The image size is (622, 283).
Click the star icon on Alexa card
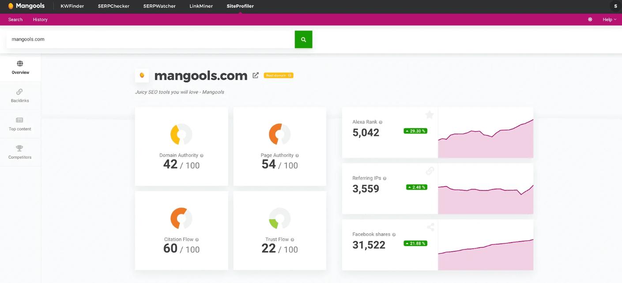[430, 115]
